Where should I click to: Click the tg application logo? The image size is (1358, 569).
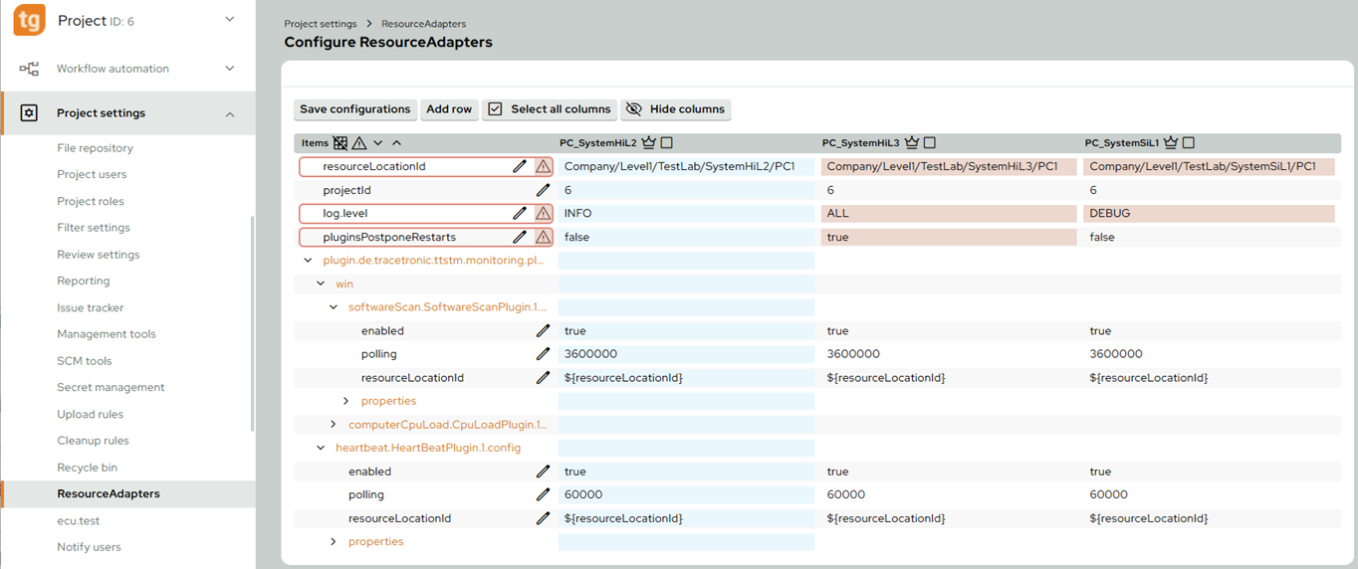click(29, 20)
